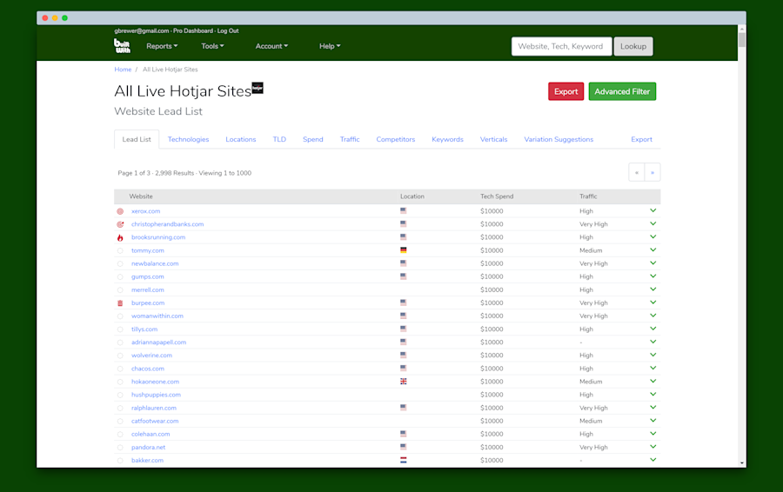The width and height of the screenshot is (783, 492).
Task: Open the Variation Suggestions tab
Action: (x=559, y=139)
